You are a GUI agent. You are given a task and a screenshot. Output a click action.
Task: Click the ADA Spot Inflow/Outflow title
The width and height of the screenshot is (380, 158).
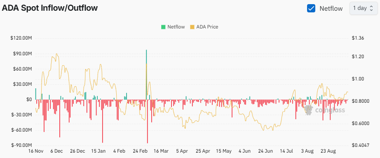coord(50,8)
